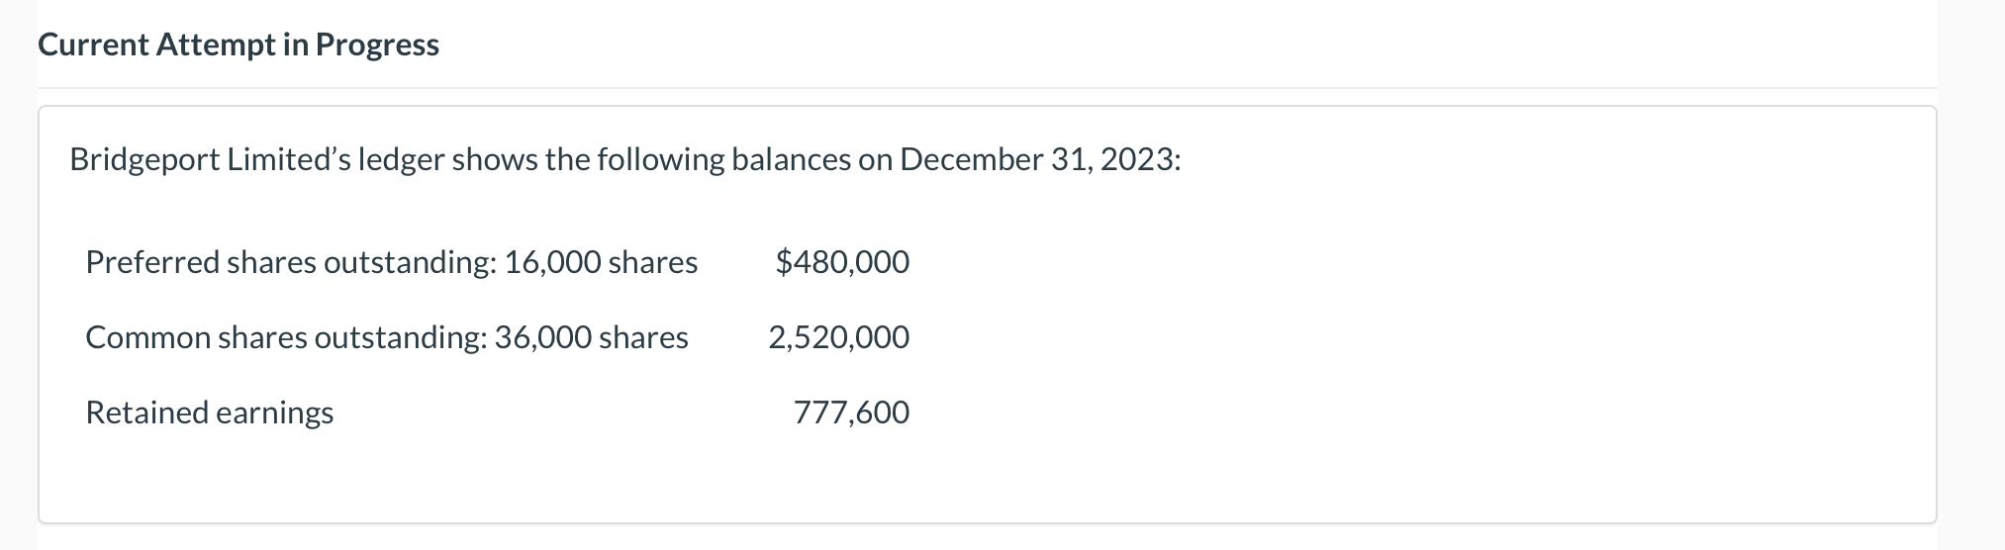The height and width of the screenshot is (550, 2005).
Task: Click the 777,600 retained earnings balance
Action: pyautogui.click(x=851, y=412)
